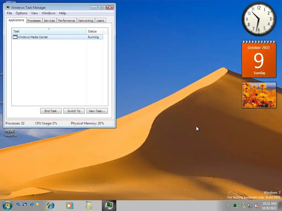Click green Task Manager CPU tray icon
The width and height of the screenshot is (282, 211).
[235, 206]
